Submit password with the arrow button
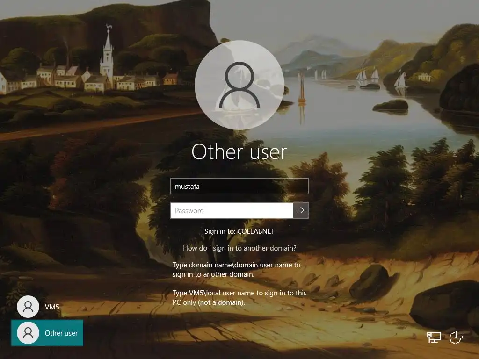Viewport: 479px width, 359px height. [x=301, y=210]
